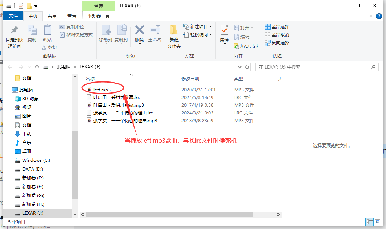This screenshot has width=386, height=229.
Task: Click the Paste clipboard icon
Action: pyautogui.click(x=47, y=30)
